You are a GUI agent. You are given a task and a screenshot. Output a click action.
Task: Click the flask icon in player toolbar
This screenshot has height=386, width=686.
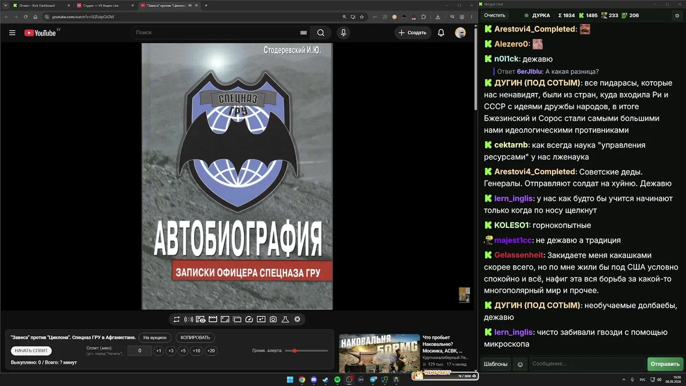(285, 320)
